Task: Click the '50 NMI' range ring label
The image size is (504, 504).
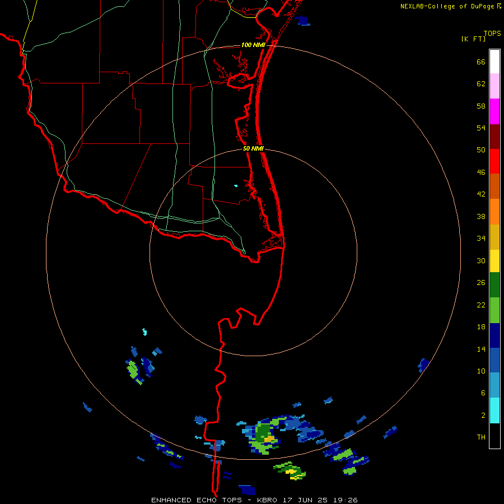Action: click(x=253, y=148)
